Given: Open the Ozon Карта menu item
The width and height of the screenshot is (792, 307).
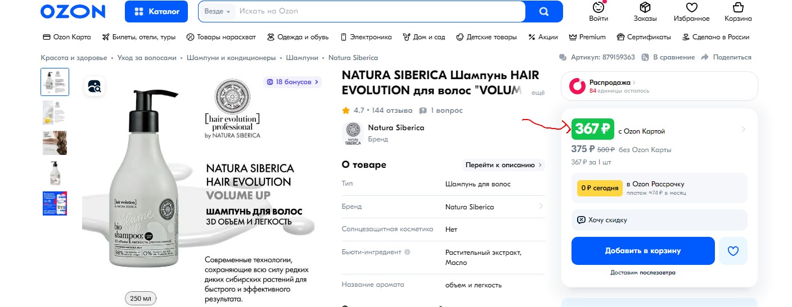Looking at the screenshot, I should tap(67, 37).
